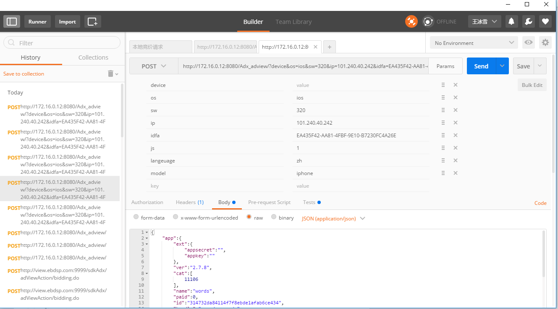Open a new window icon
558x309 pixels.
pyautogui.click(x=93, y=21)
